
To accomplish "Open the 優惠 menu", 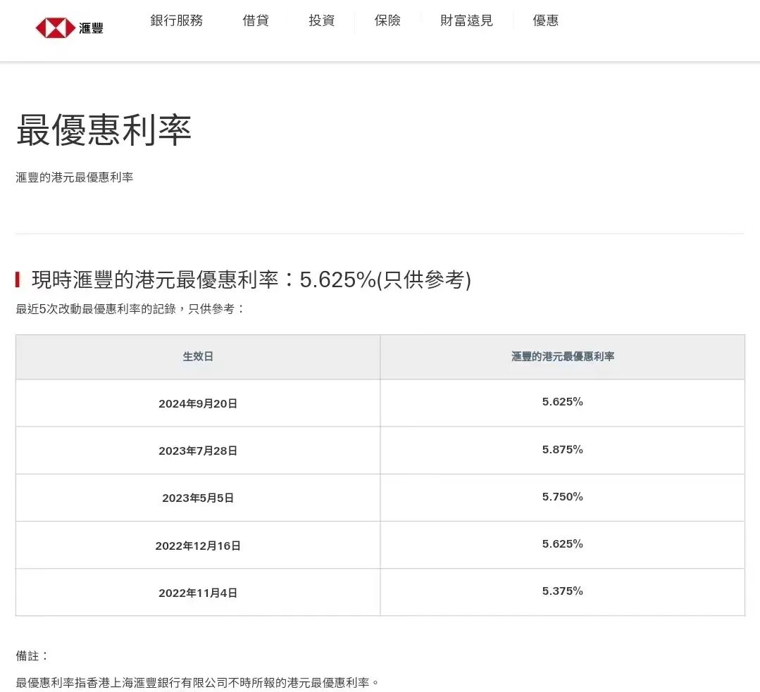I will point(545,20).
